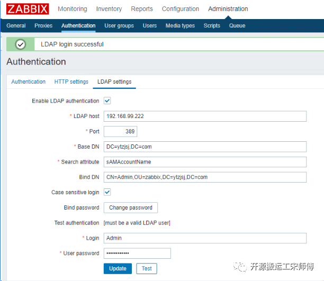The image size is (324, 281).
Task: Click the Bind DN input field
Action: pyautogui.click(x=205, y=177)
